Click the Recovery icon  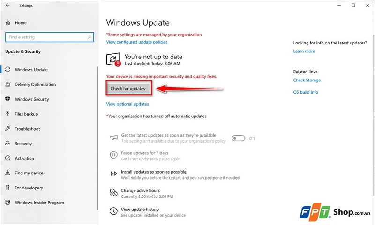point(7,143)
